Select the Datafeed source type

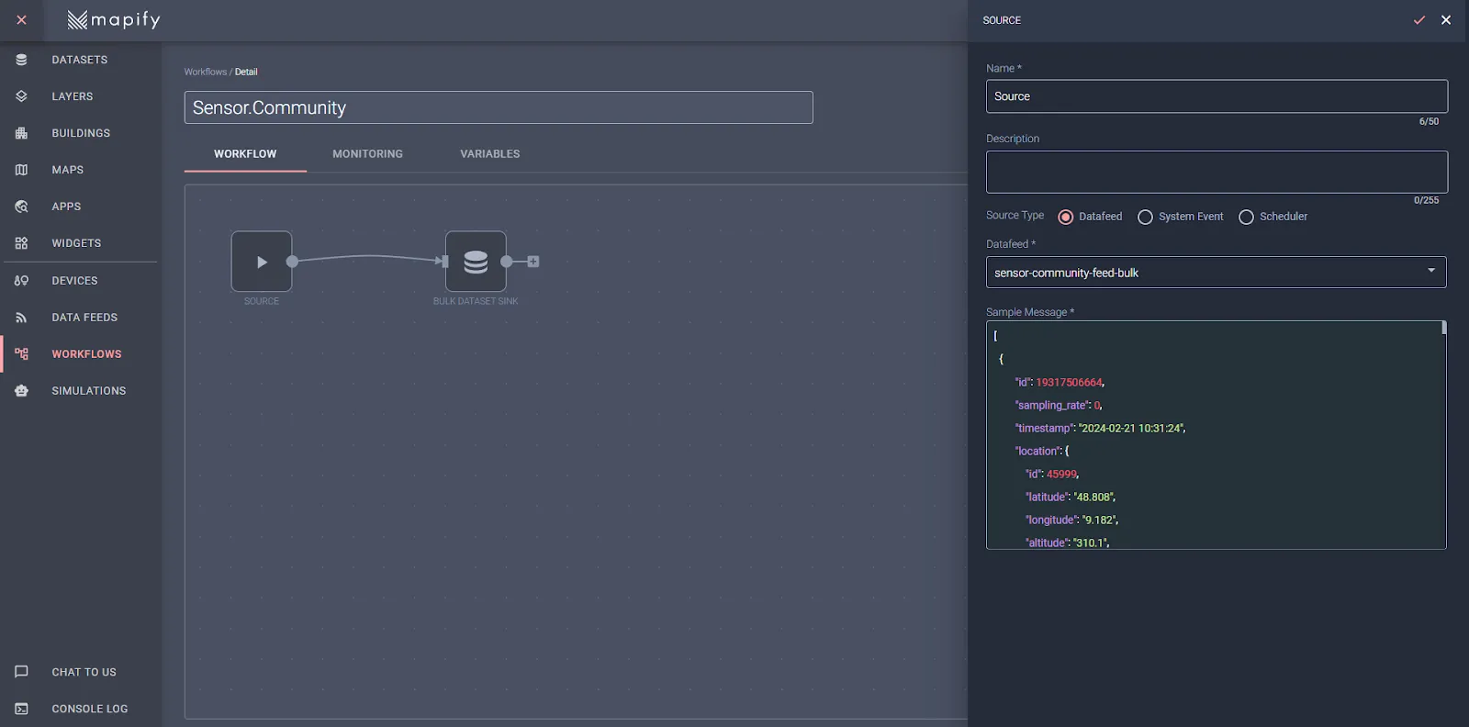click(x=1066, y=217)
